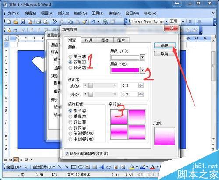Switch to Print Layout view button

tap(16, 159)
